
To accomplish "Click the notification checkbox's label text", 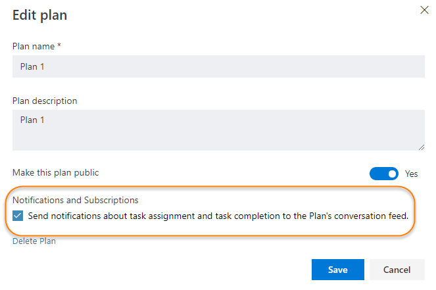I will [218, 216].
